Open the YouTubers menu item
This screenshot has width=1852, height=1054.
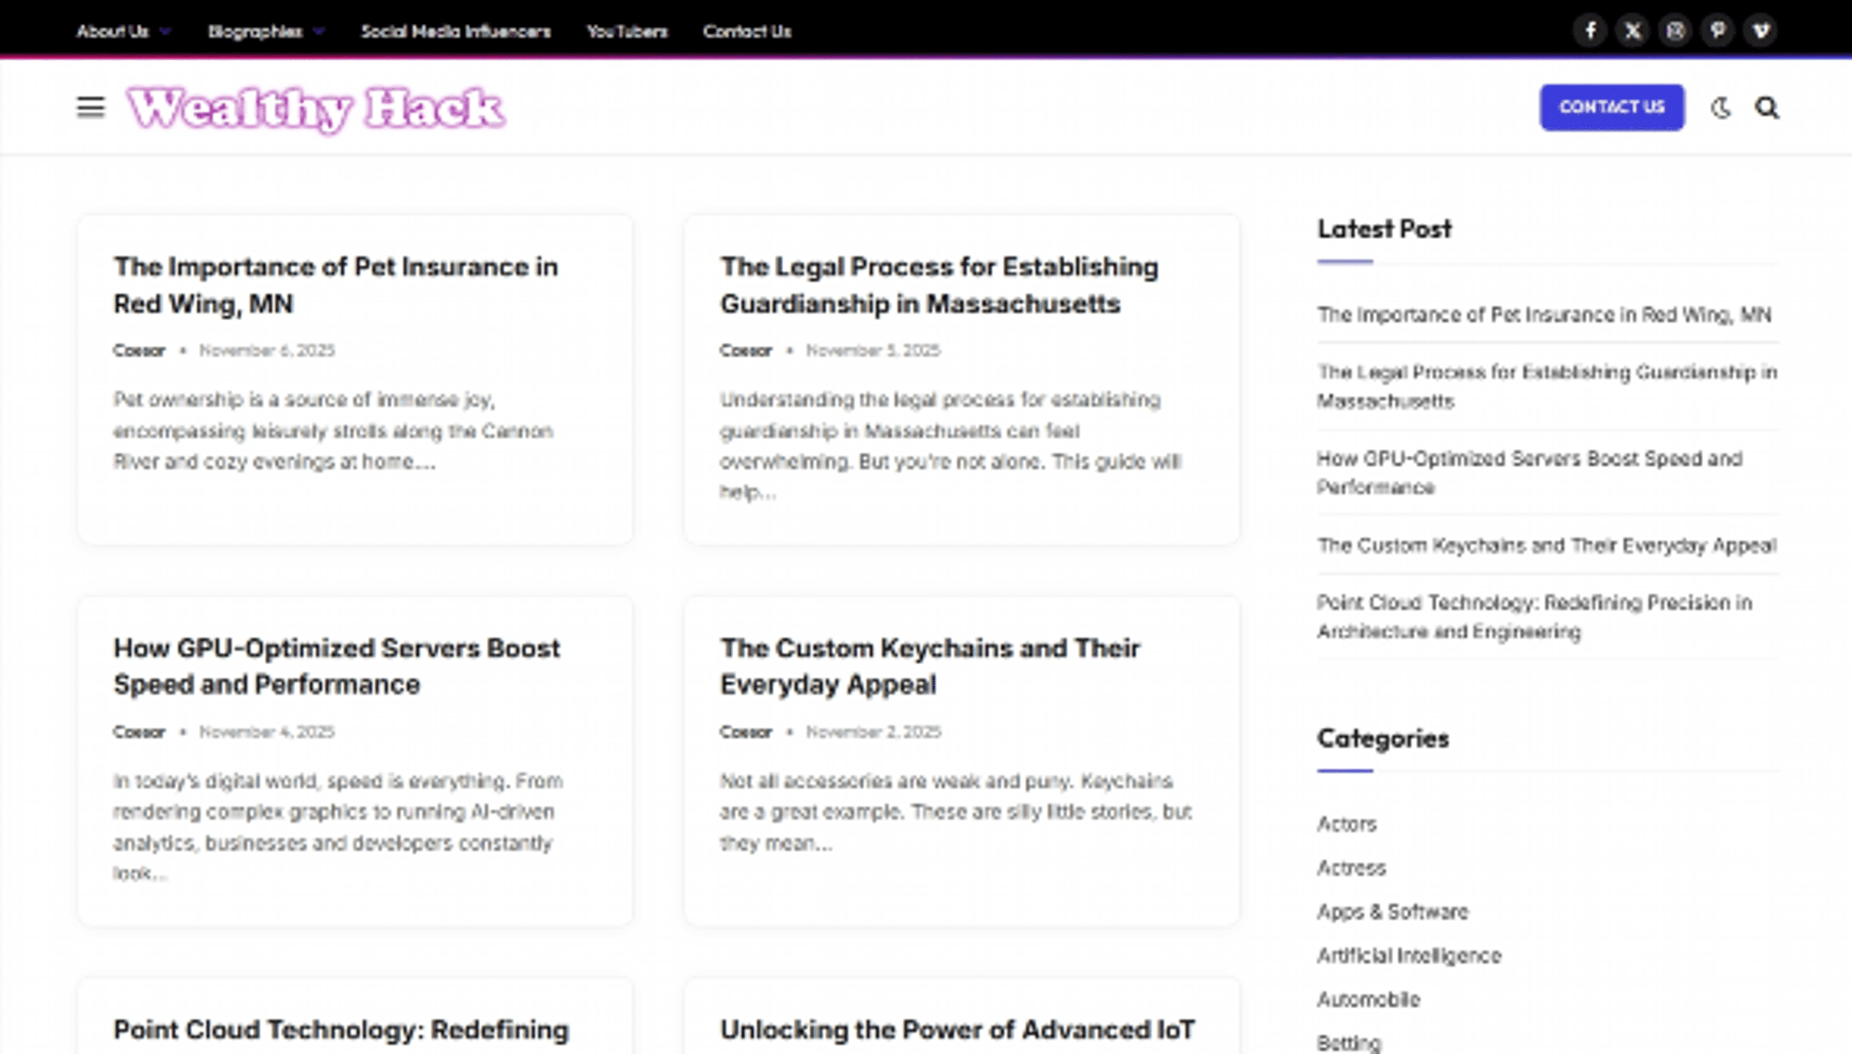tap(627, 32)
